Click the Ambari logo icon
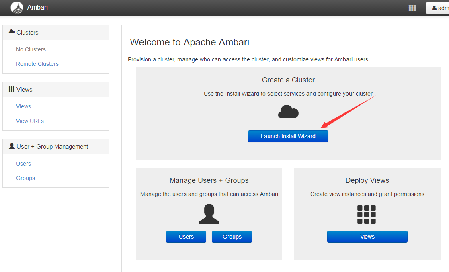449x272 pixels. coord(17,8)
